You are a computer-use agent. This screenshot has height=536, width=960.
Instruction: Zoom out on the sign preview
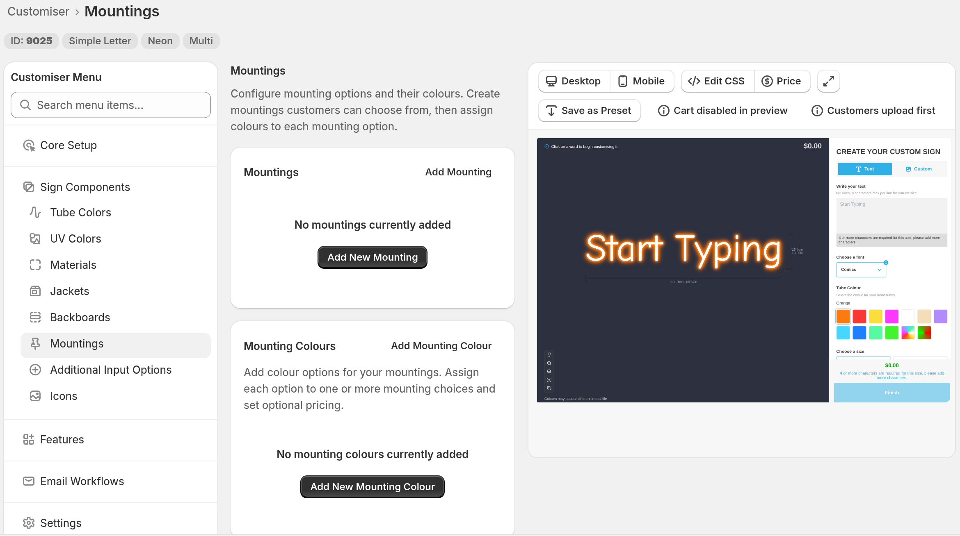coord(549,372)
